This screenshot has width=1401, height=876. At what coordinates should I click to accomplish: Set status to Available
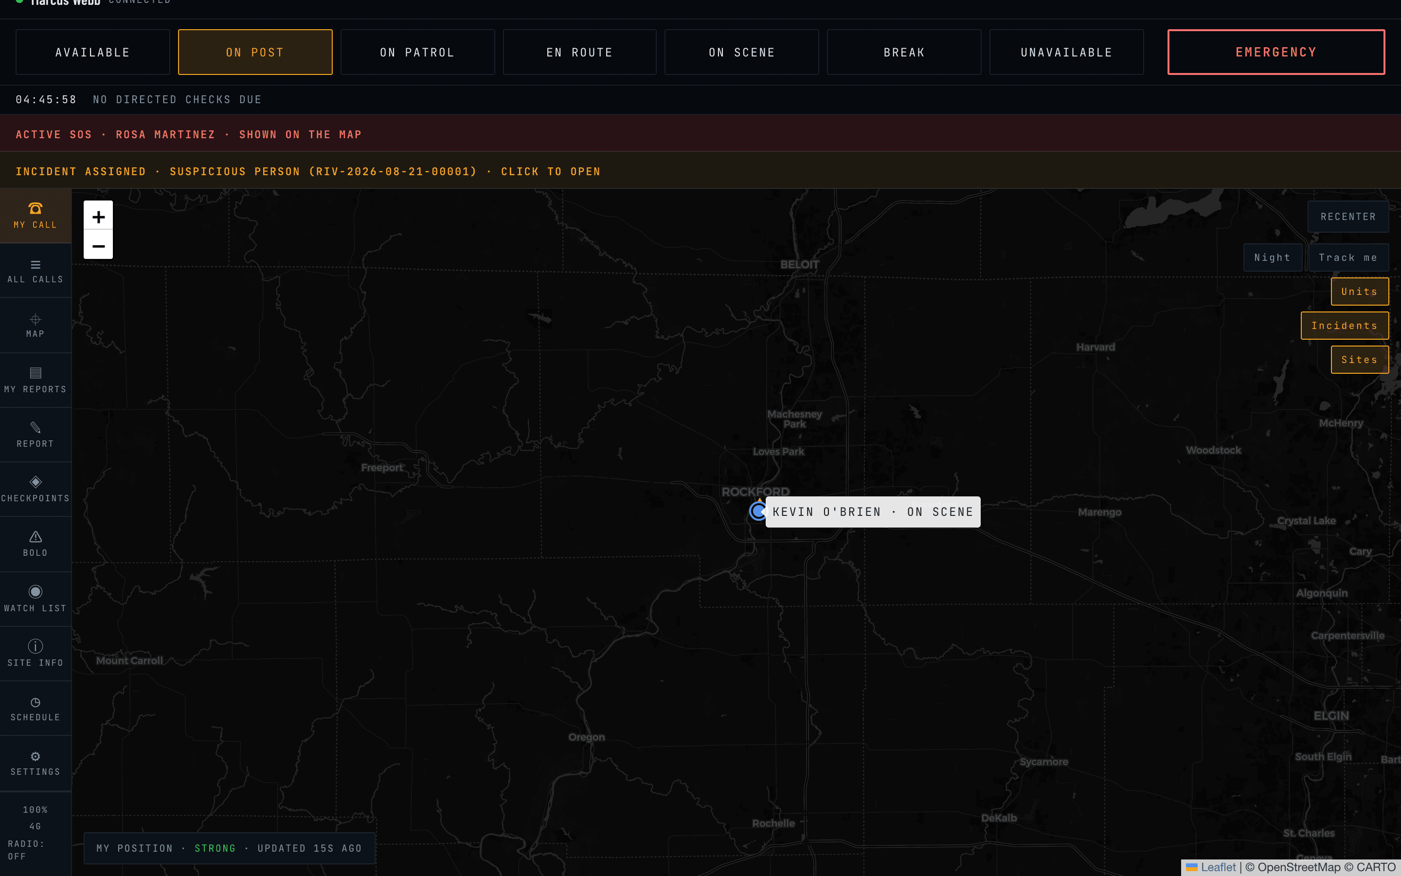tap(92, 52)
